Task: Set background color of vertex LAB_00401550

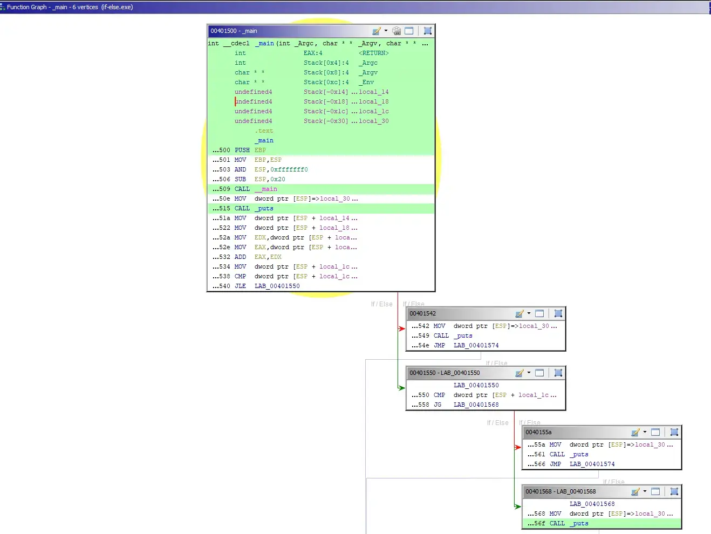Action: (519, 373)
